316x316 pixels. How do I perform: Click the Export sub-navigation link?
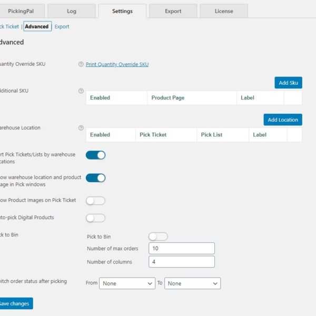point(62,26)
